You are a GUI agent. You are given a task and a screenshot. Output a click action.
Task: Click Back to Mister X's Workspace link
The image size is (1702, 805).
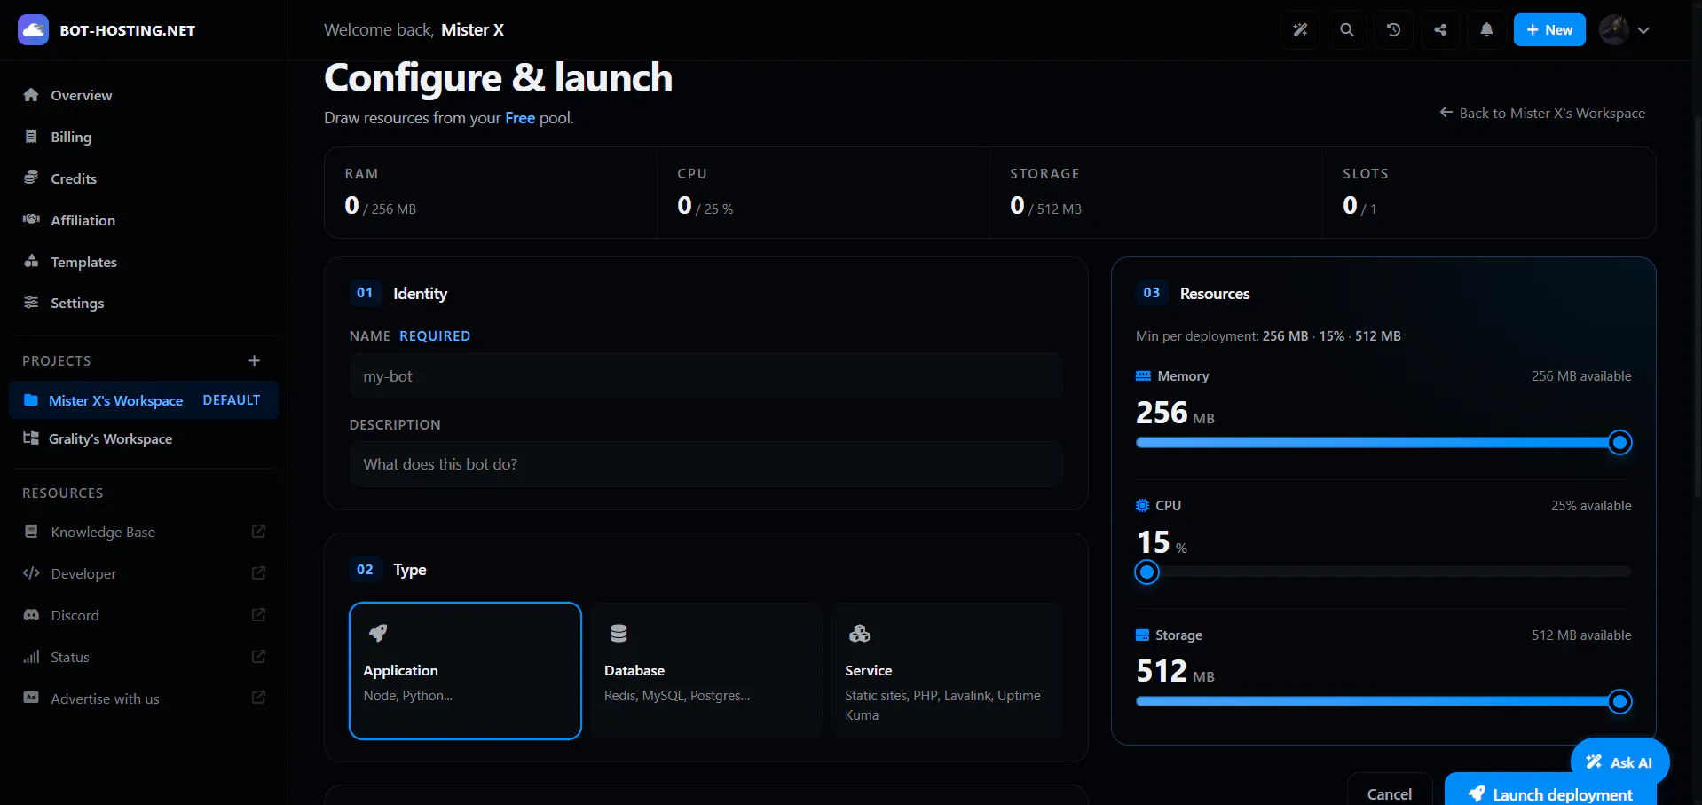1542,113
